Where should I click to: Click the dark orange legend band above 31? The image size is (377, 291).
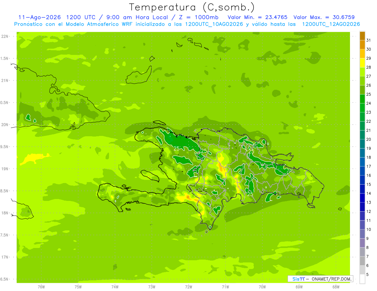[362, 36]
